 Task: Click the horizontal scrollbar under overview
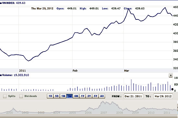click(x=89, y=116)
